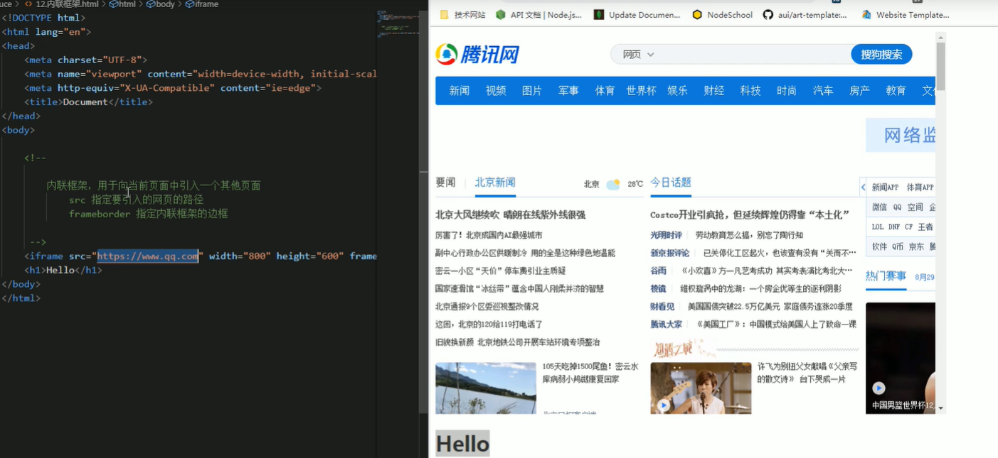Screen dimensions: 998x458
Task: Click the highlighted https://www.qq.com URL in code
Action: pyautogui.click(x=148, y=256)
